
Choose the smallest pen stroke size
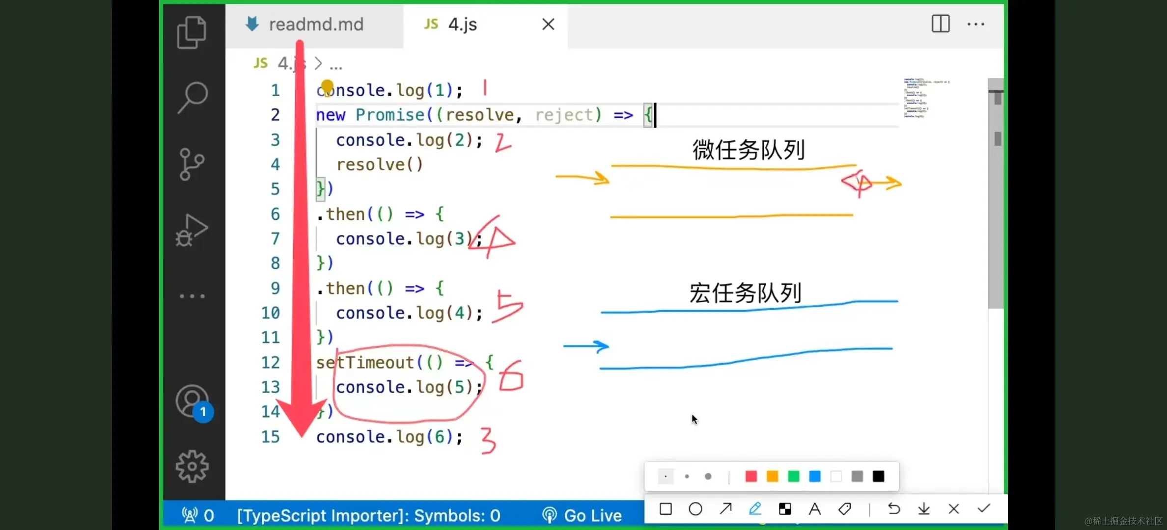[x=666, y=477]
